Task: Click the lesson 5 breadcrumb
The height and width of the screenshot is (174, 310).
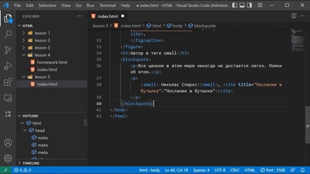Action: pos(100,26)
